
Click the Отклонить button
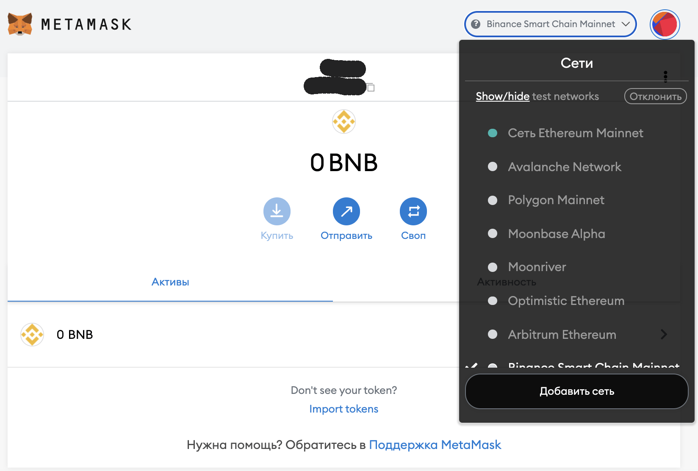point(655,96)
